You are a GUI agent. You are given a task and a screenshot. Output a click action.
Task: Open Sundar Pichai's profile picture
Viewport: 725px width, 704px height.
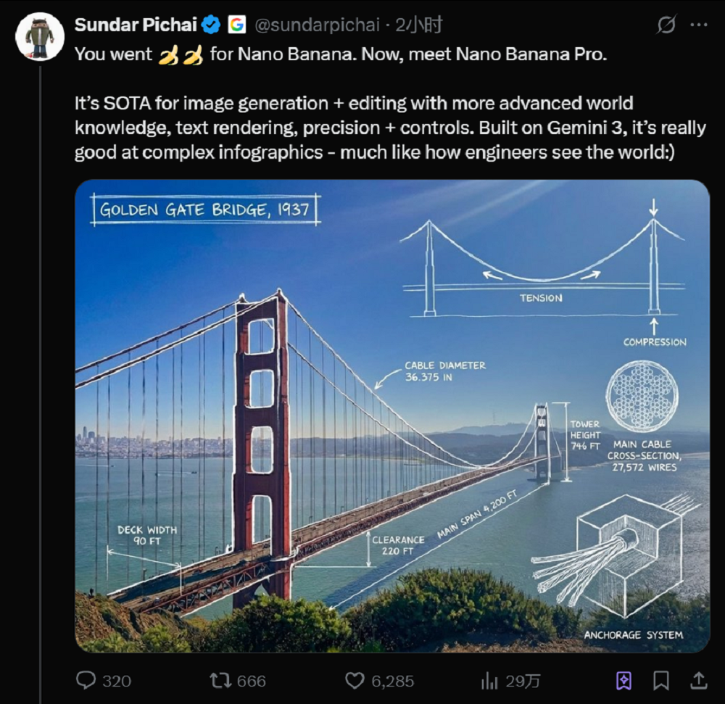point(40,36)
